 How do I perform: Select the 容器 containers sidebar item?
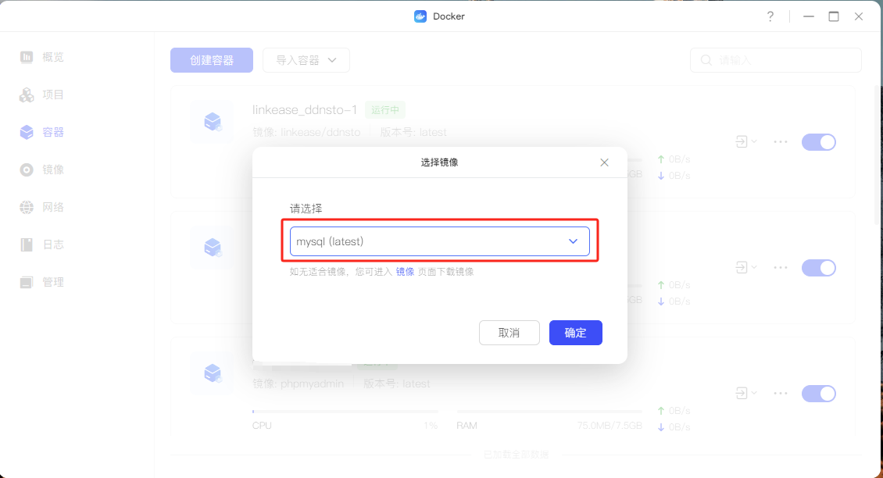42,132
